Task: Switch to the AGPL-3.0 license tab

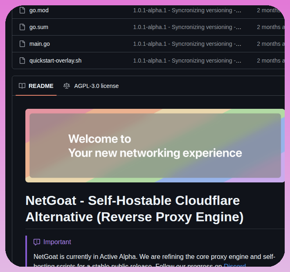Action: [x=91, y=86]
